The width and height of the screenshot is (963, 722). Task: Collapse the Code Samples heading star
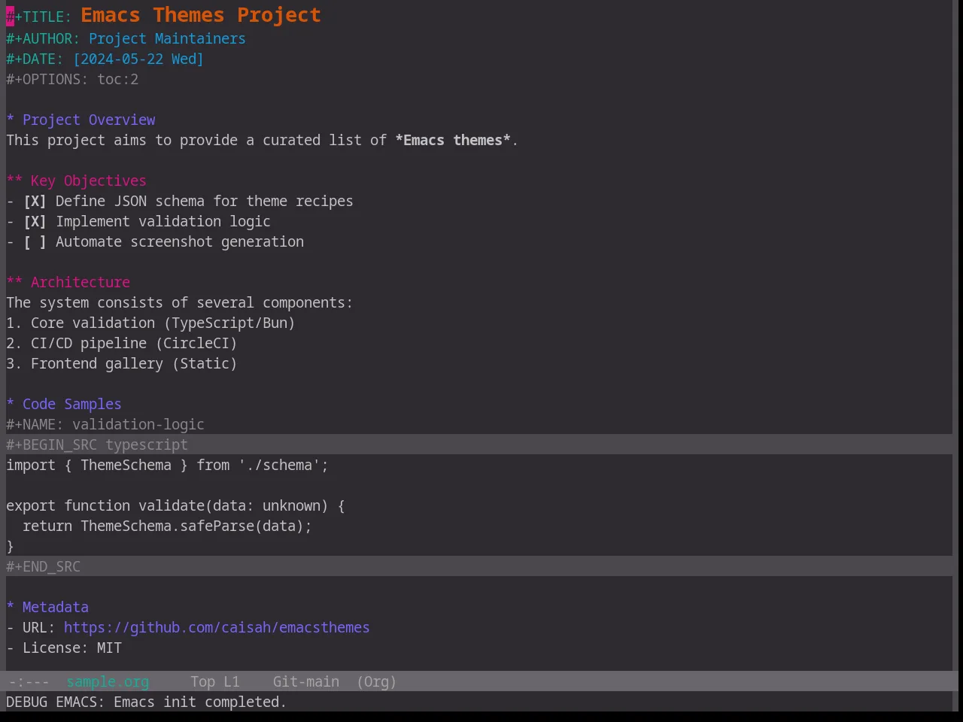[x=11, y=405]
